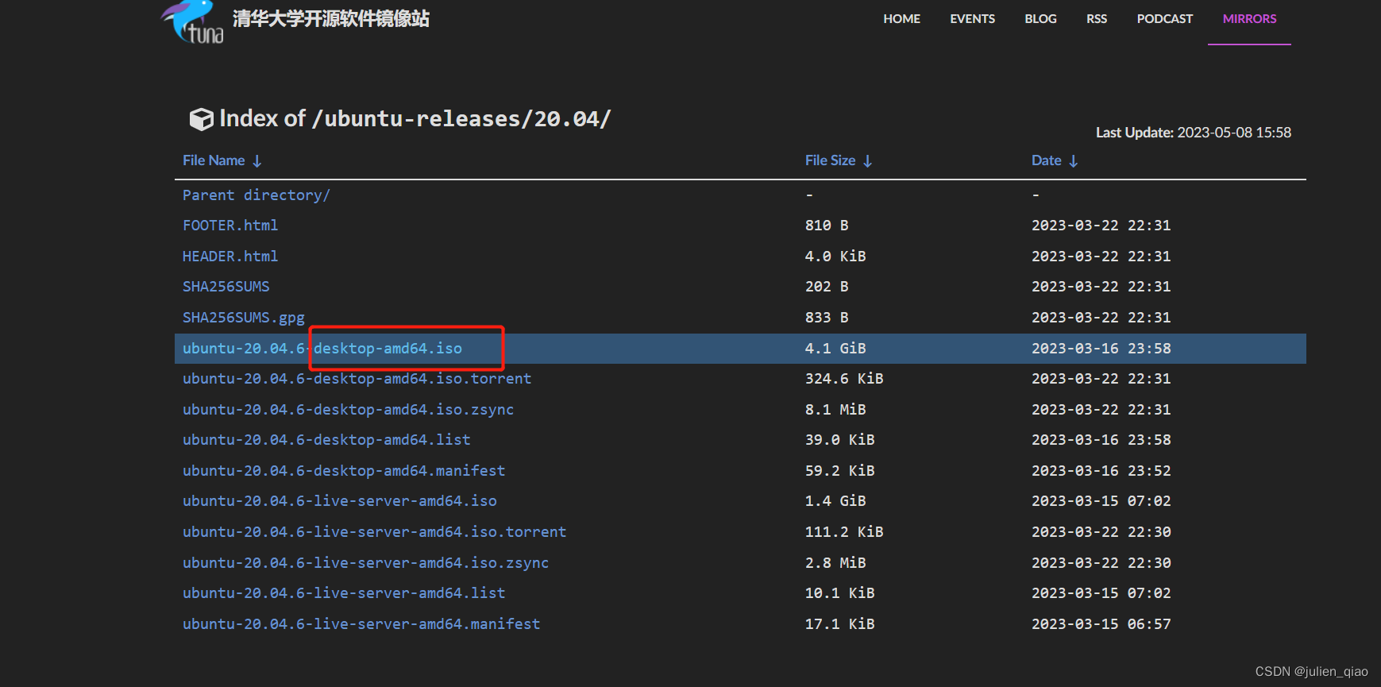Open ubuntu-20.04.6-live-server-amd64.list
1381x687 pixels.
point(344,593)
